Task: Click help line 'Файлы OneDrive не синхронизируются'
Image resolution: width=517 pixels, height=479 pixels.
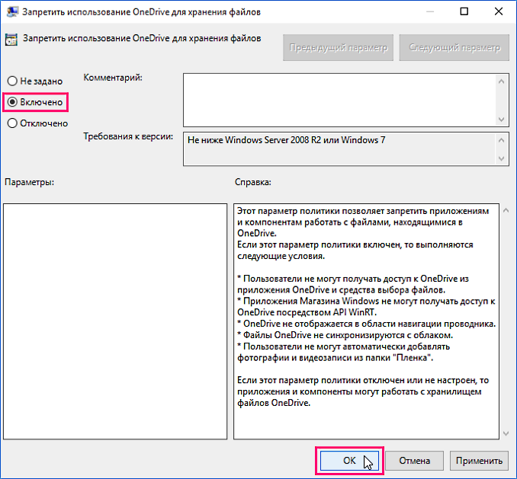Action: pos(345,335)
